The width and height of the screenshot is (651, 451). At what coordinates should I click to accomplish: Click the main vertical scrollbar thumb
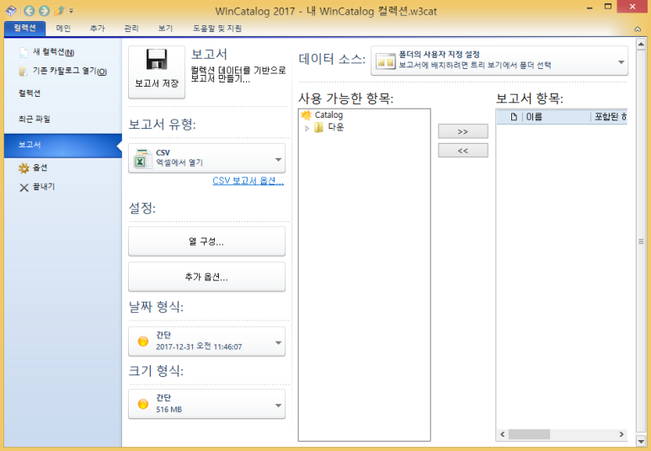[641, 241]
